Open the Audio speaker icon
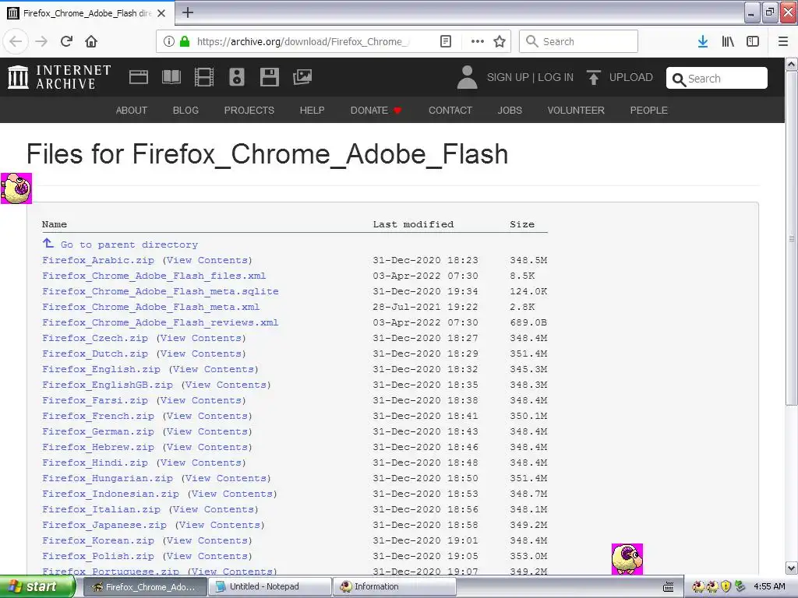The width and height of the screenshot is (798, 598). pos(237,77)
